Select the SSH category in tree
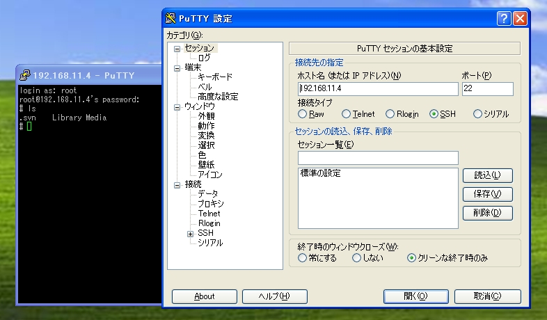This screenshot has width=547, height=320. 205,233
